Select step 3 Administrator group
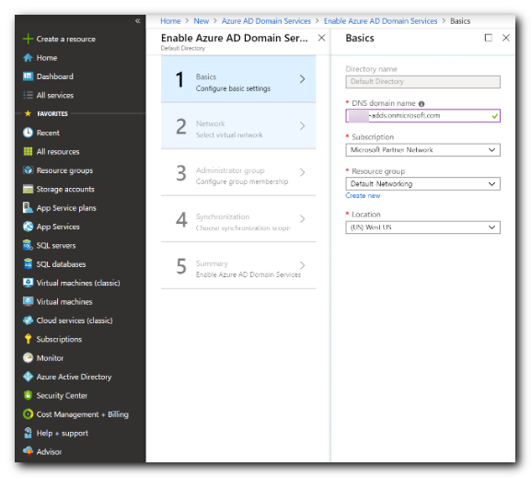Image resolution: width=531 pixels, height=478 pixels. point(238,172)
